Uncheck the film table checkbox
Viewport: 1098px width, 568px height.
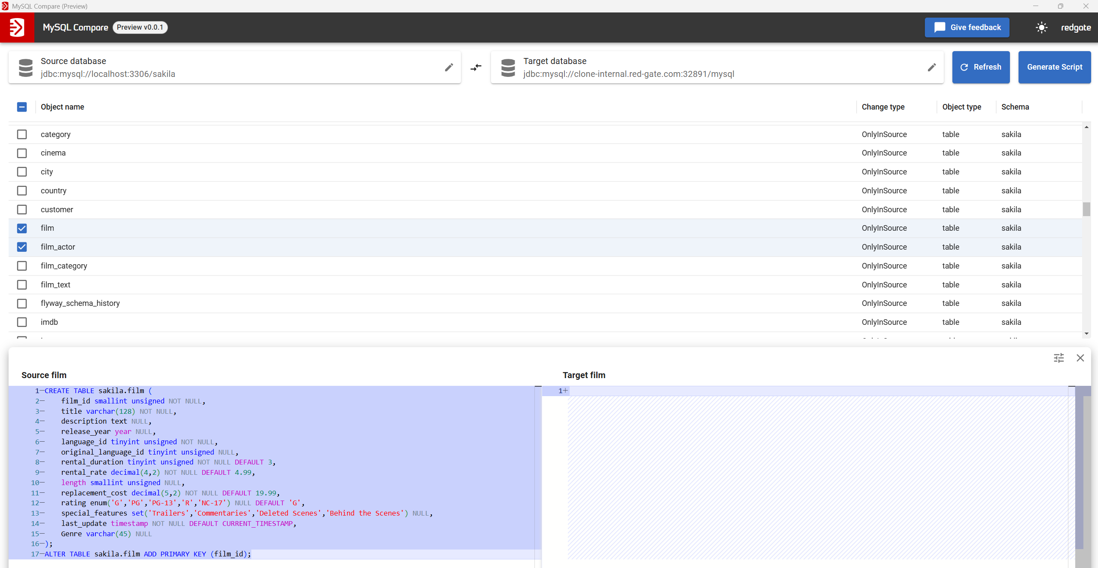(22, 228)
